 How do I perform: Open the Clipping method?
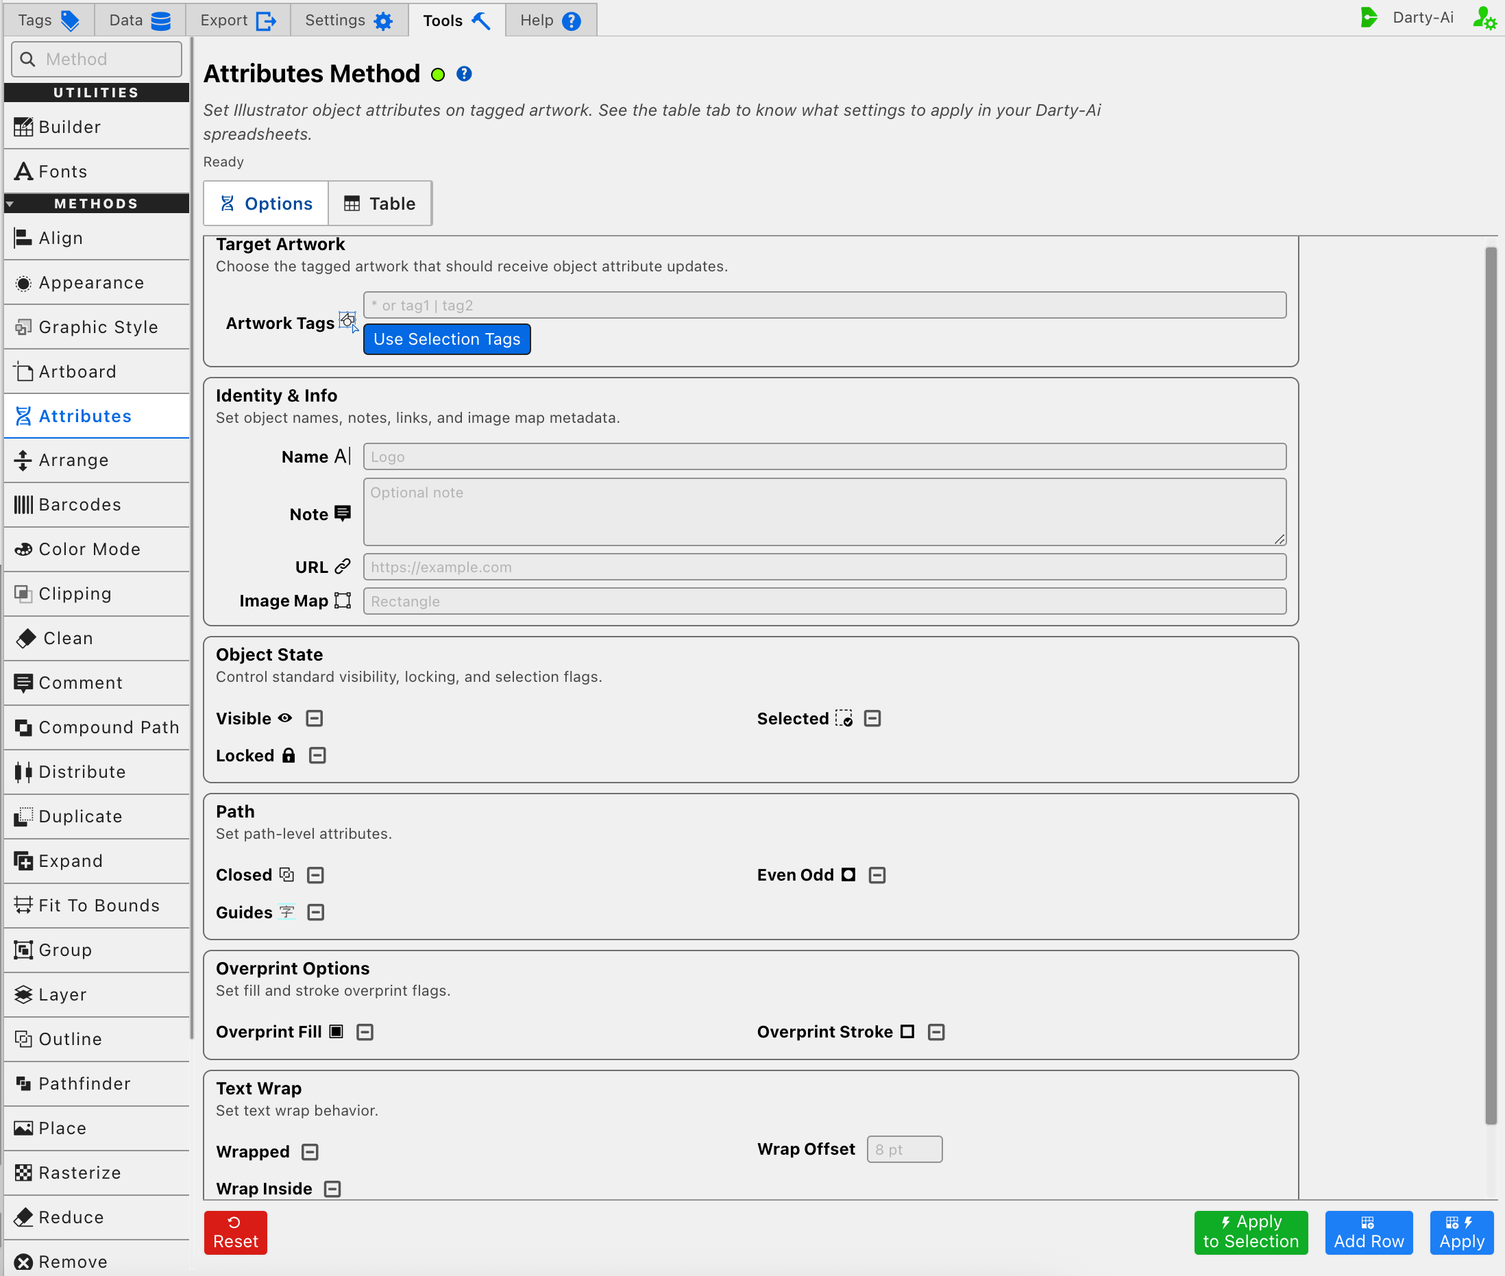[x=96, y=594]
